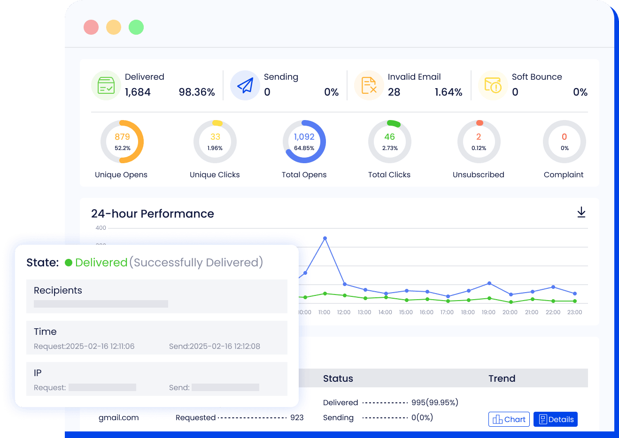
Task: Click the Delivered 995(99.95%) status value
Action: 435,402
